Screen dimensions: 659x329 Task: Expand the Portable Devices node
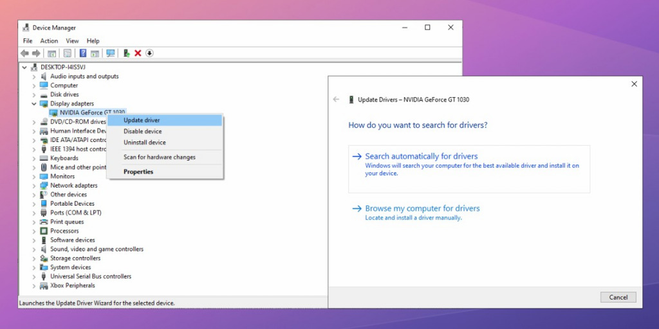(x=34, y=204)
